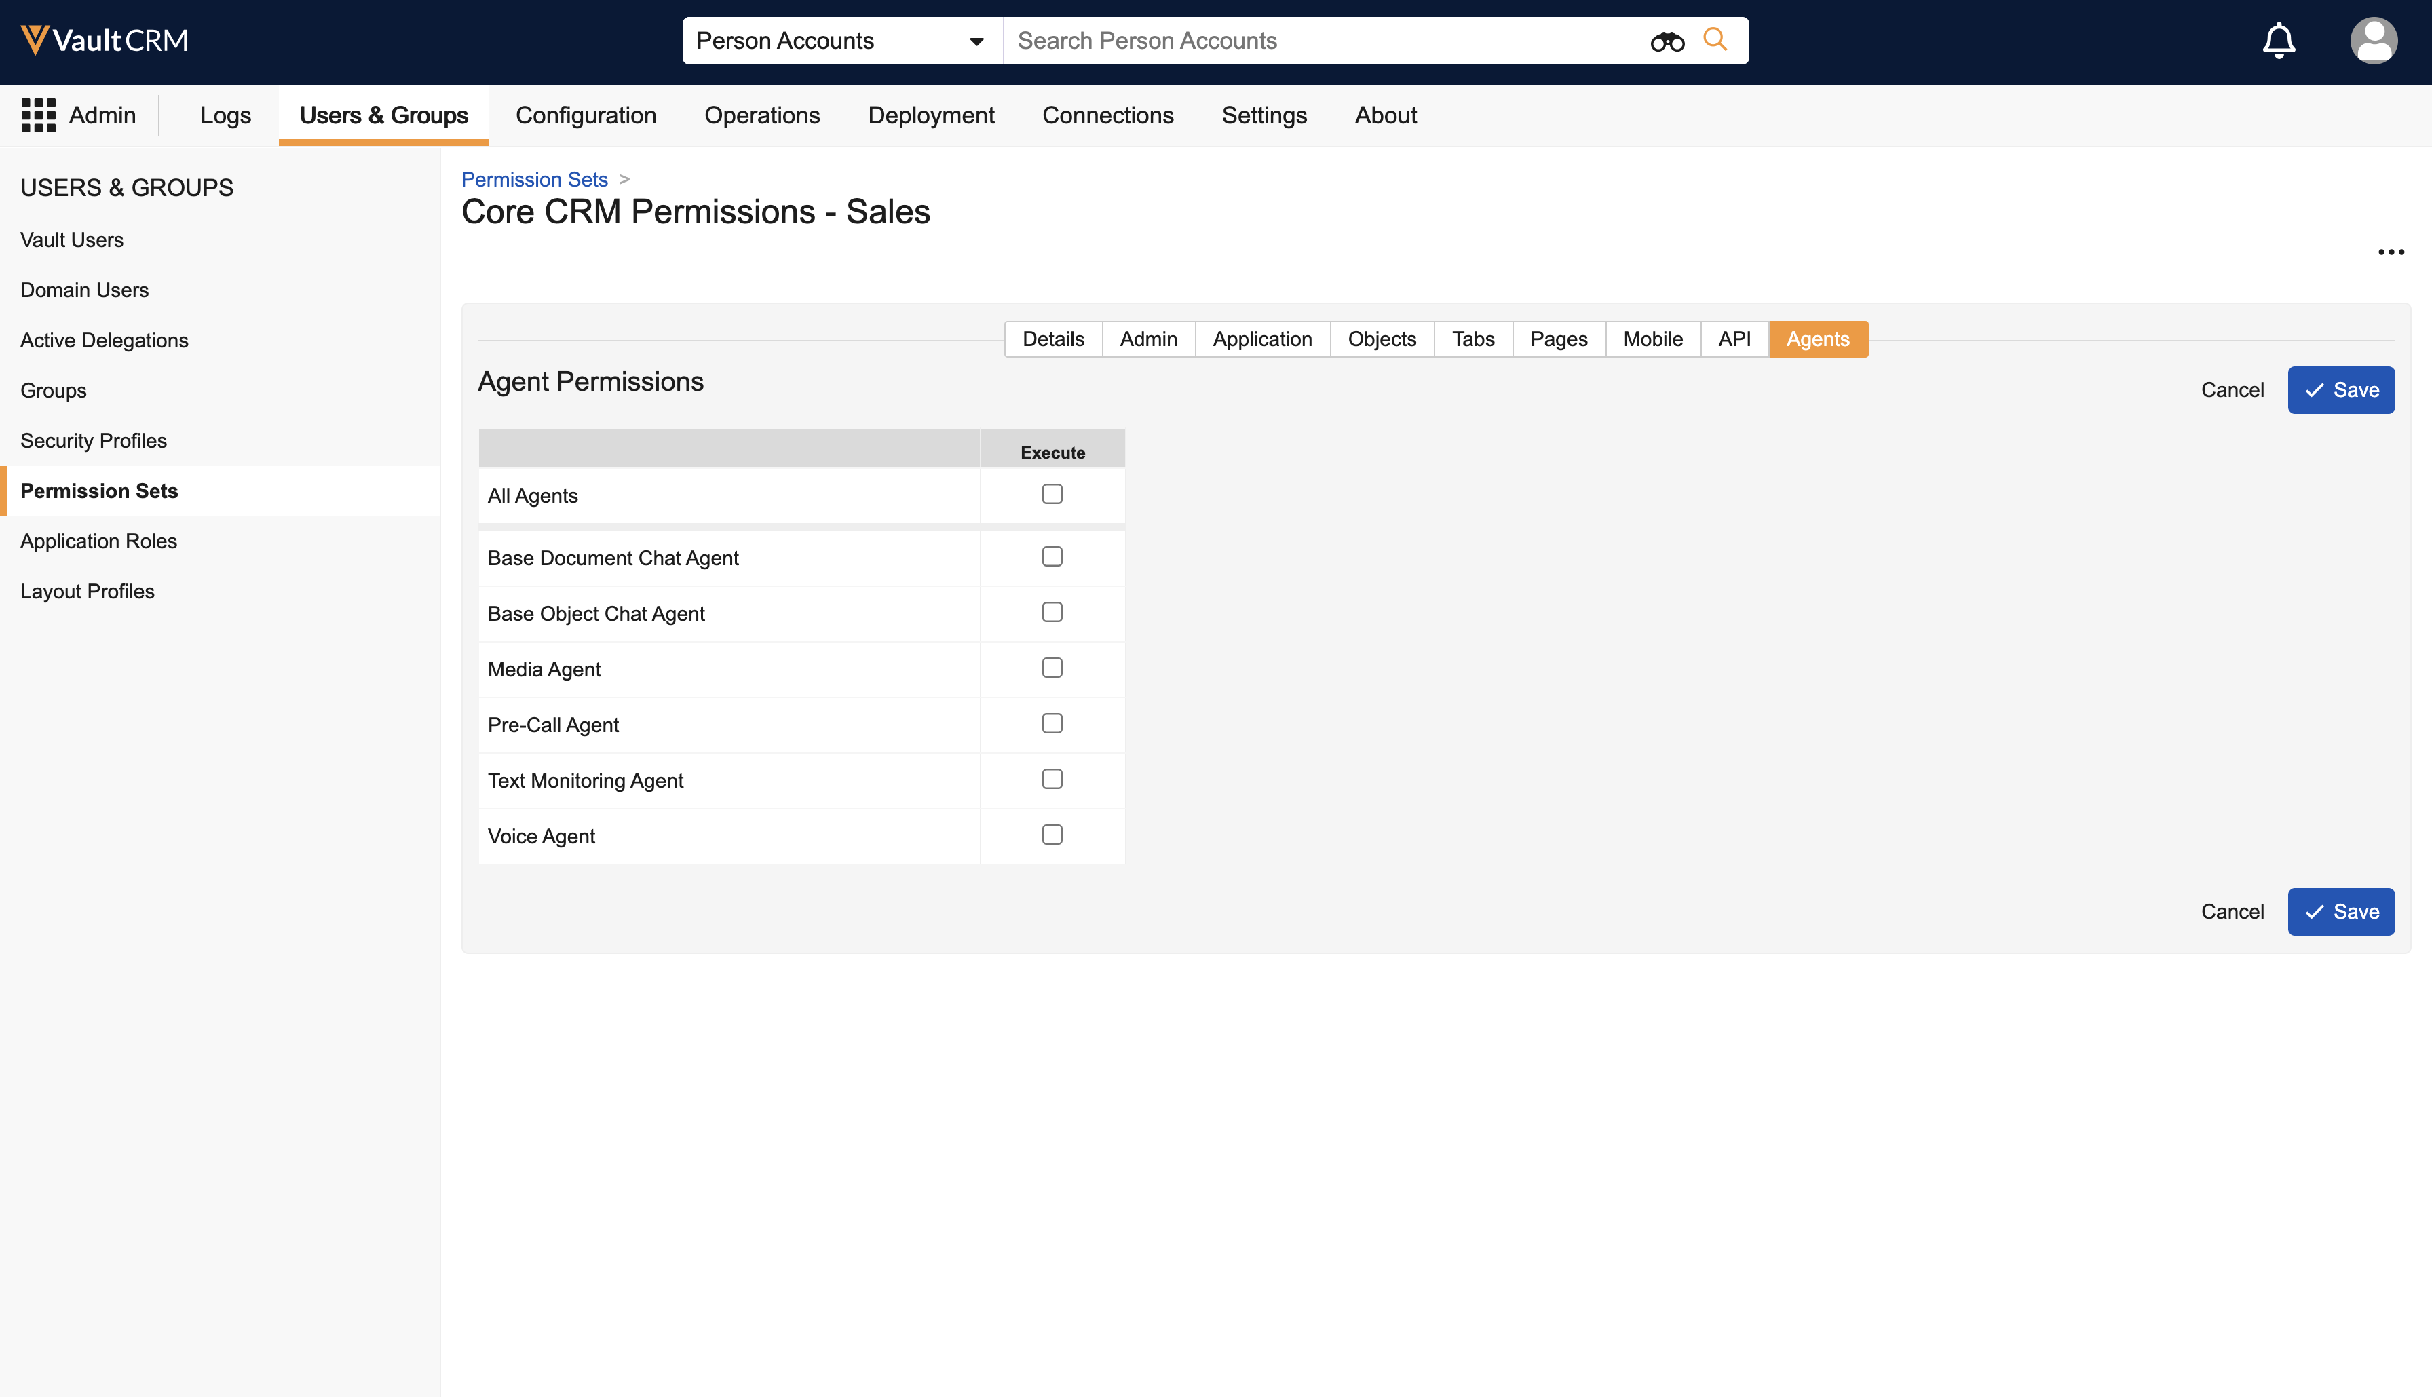Click the Vault CRM logo
2432x1397 pixels.
tap(104, 40)
